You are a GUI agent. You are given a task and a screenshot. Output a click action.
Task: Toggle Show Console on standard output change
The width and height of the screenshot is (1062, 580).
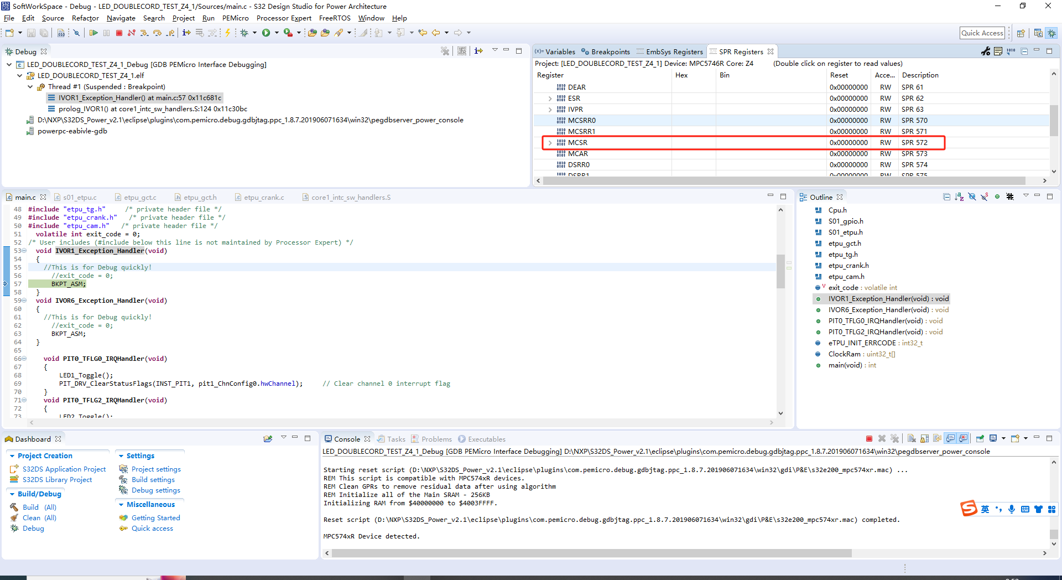950,439
